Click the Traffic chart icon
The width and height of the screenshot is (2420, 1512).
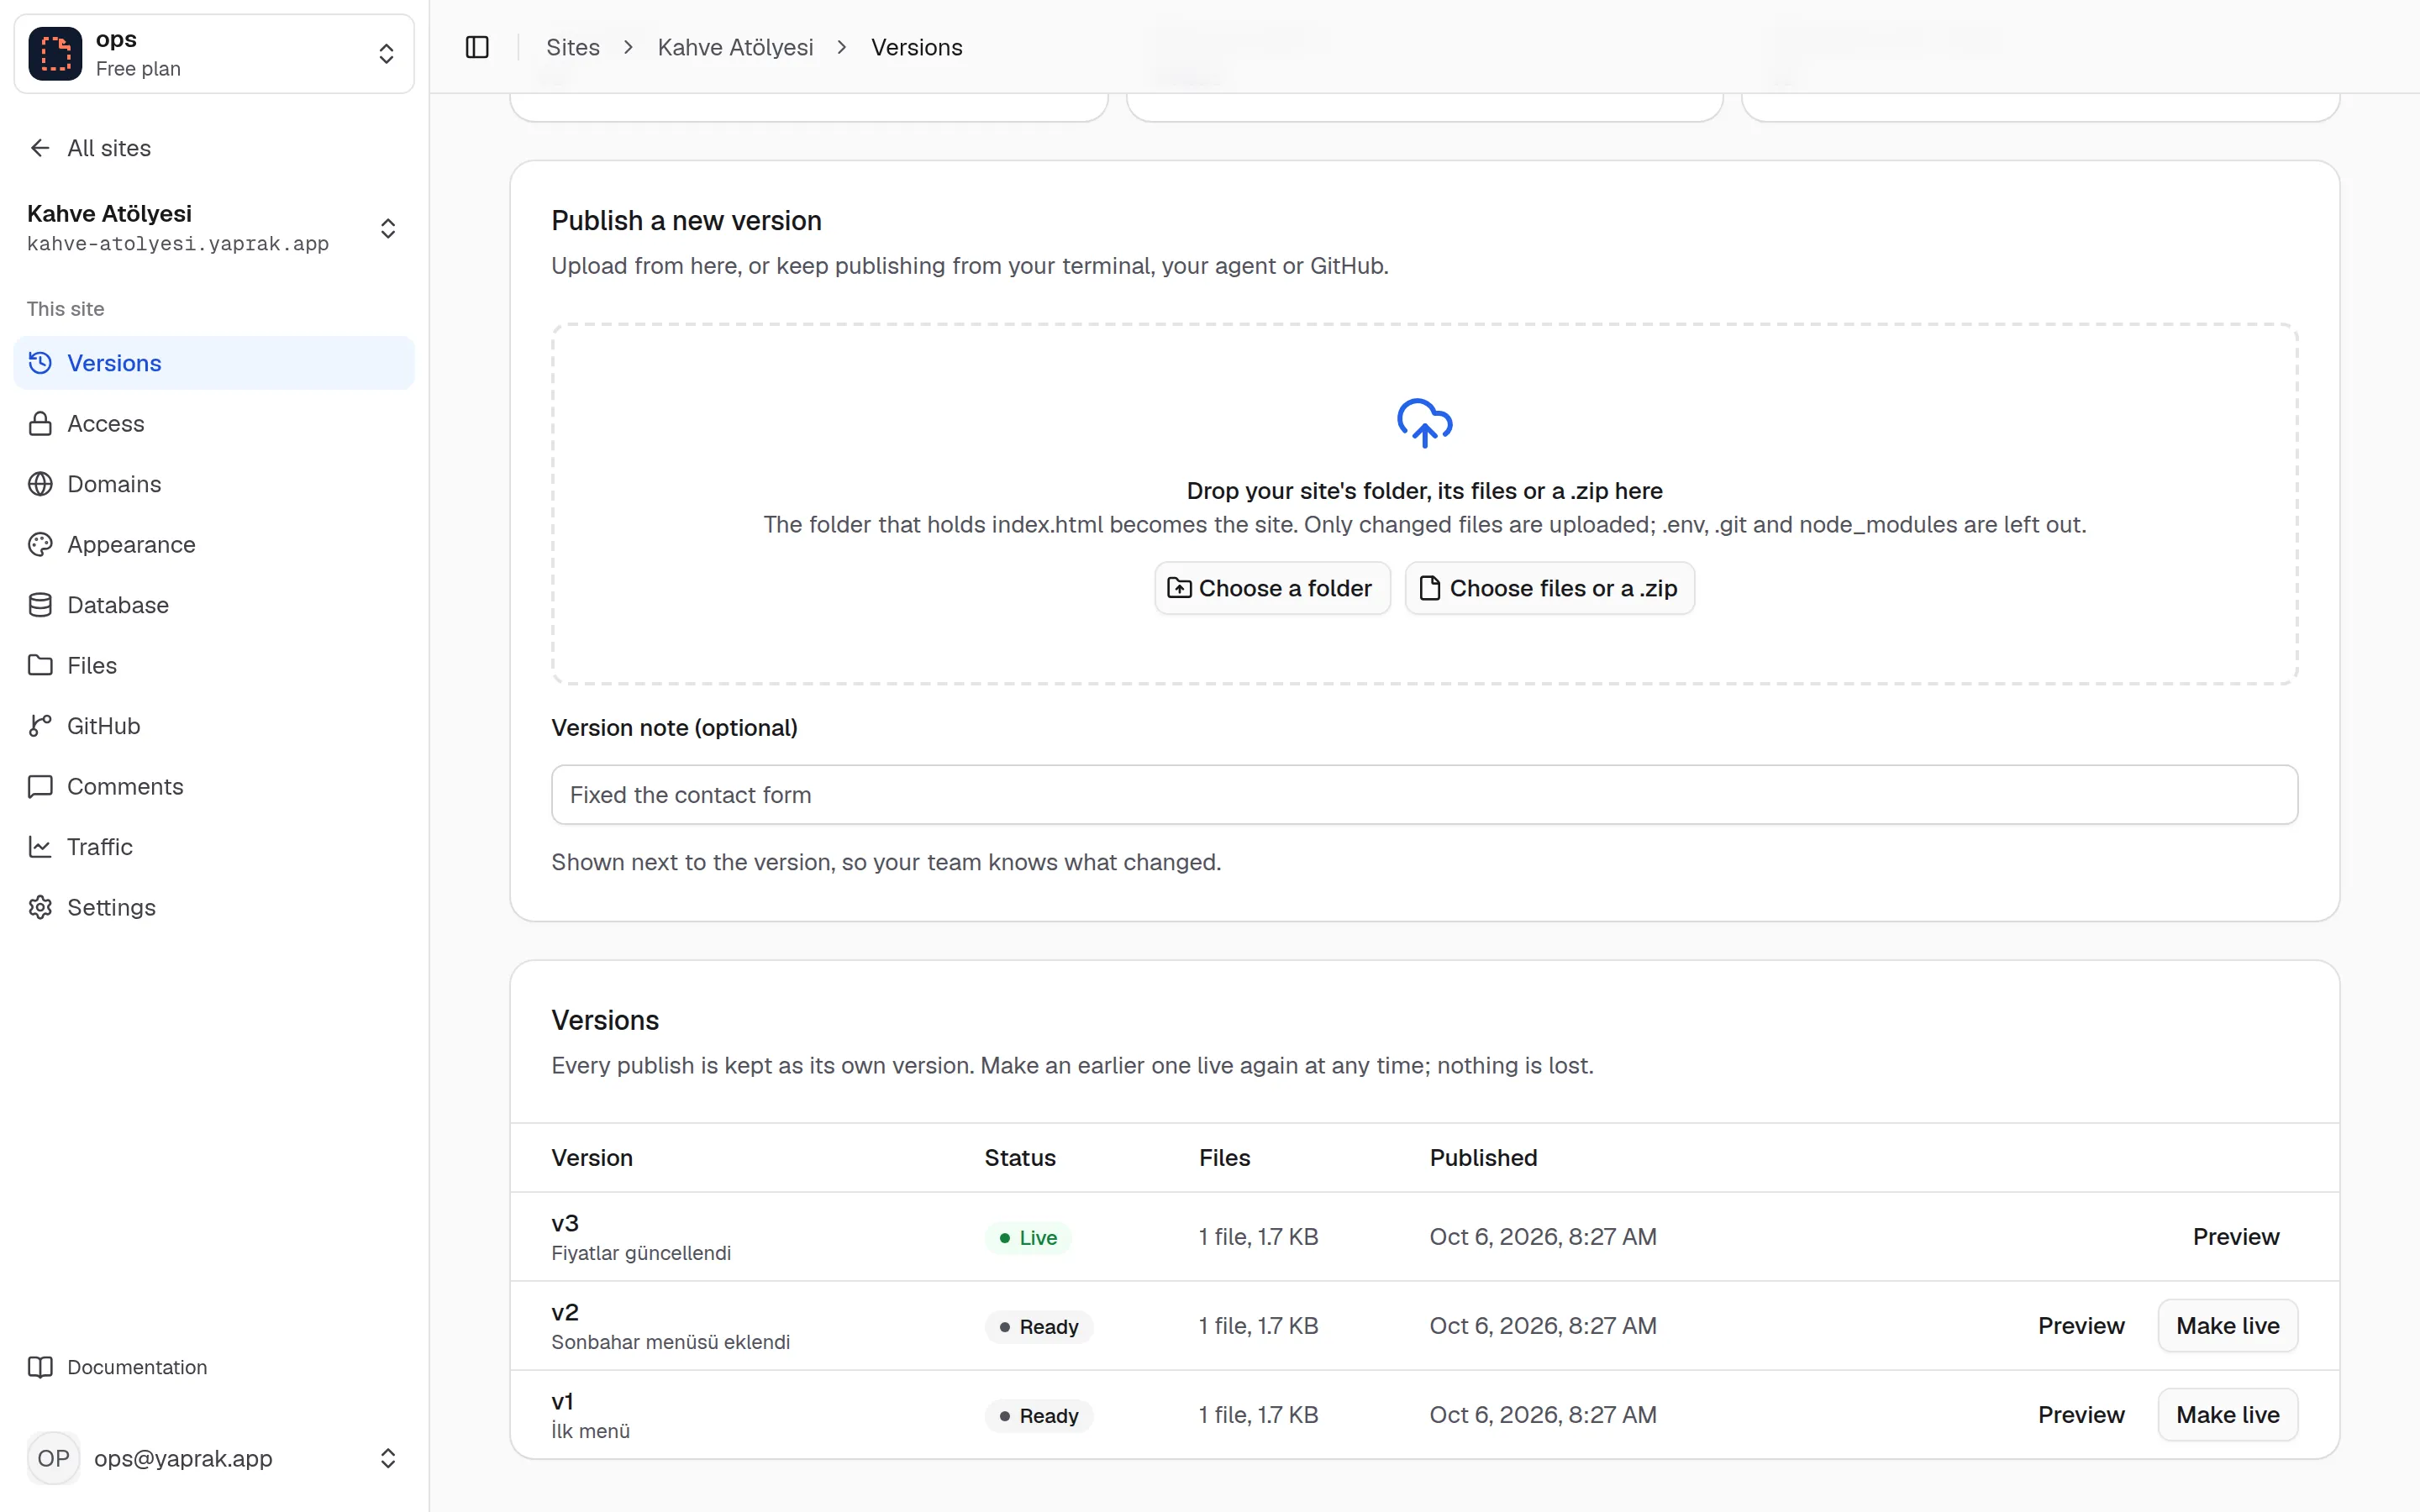tap(40, 847)
